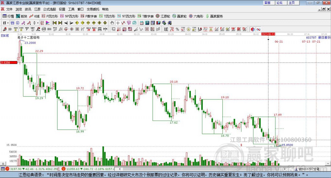
Task: Expand the 日 period dropdown arrow
Action: pos(8,23)
